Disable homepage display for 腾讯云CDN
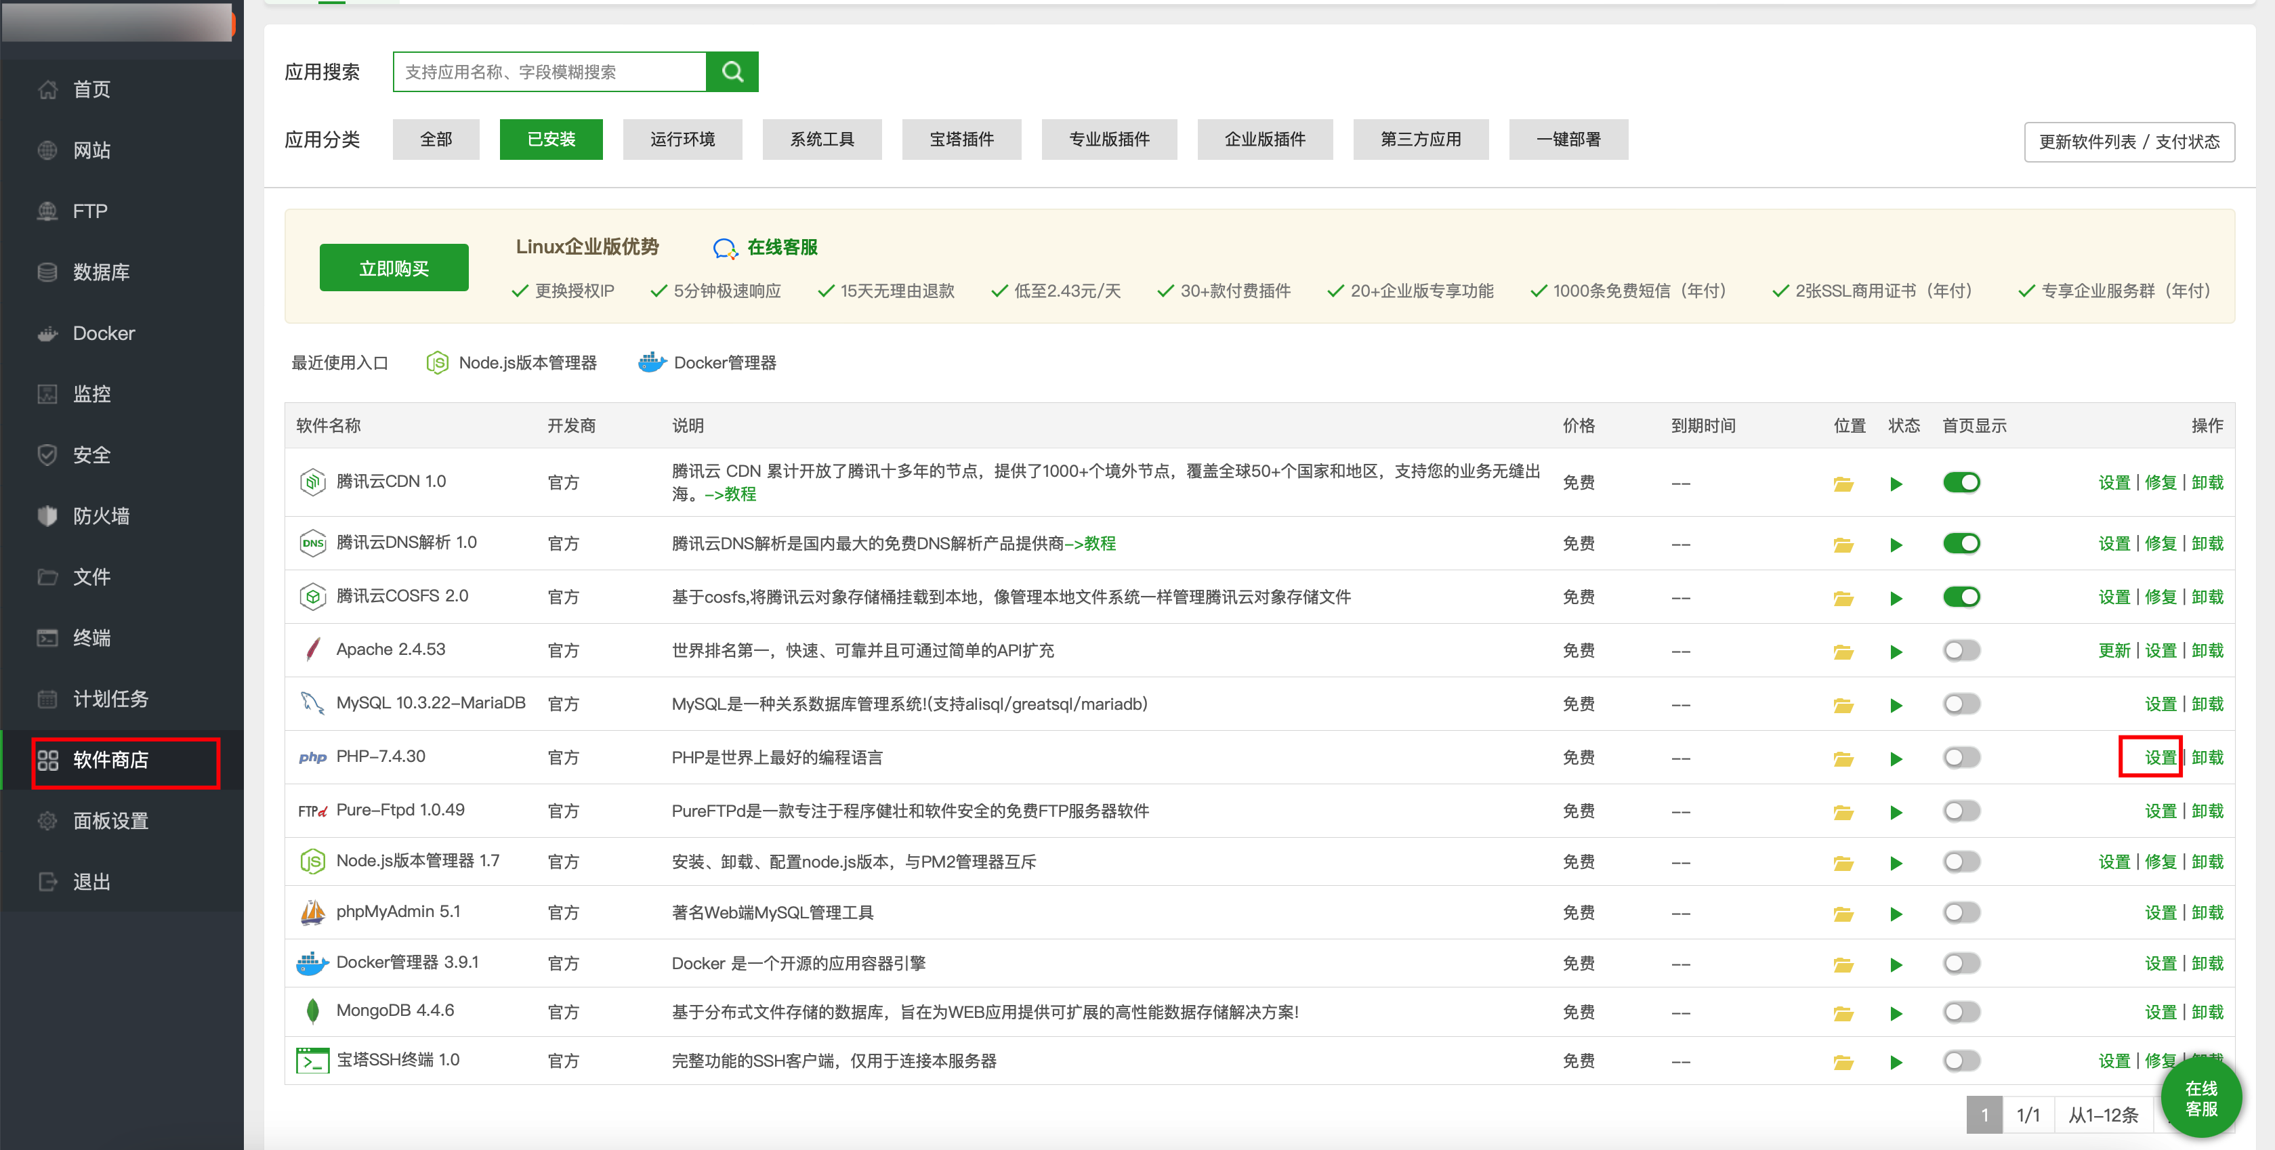 coord(1961,483)
